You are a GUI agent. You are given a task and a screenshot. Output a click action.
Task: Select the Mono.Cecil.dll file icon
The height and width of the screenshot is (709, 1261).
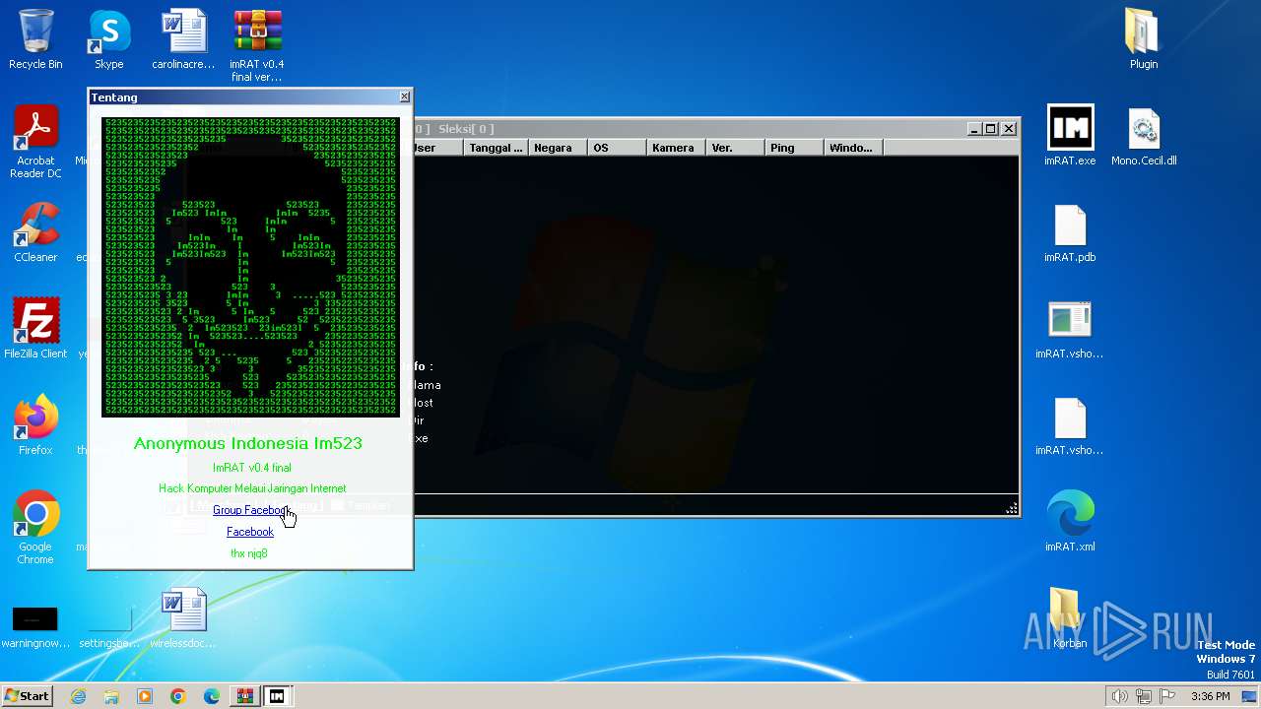[x=1144, y=136]
